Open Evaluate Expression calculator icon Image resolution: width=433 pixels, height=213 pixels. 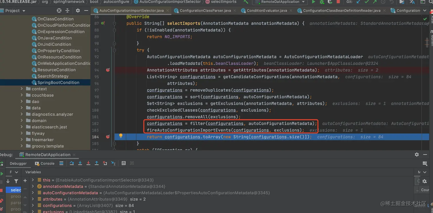[124, 163]
